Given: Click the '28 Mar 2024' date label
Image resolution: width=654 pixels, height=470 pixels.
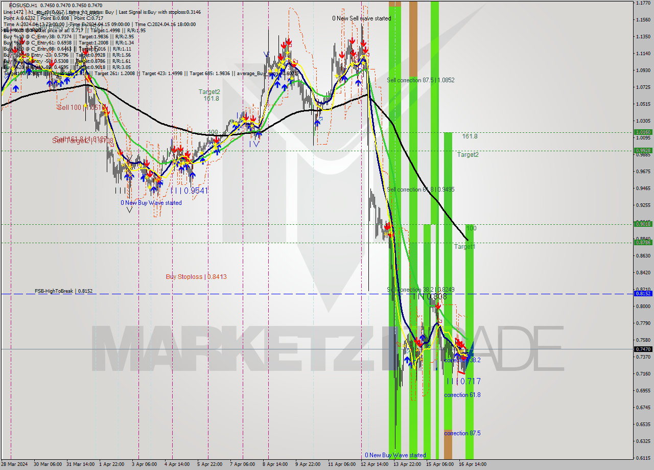Looking at the screenshot, I should 14,464.
